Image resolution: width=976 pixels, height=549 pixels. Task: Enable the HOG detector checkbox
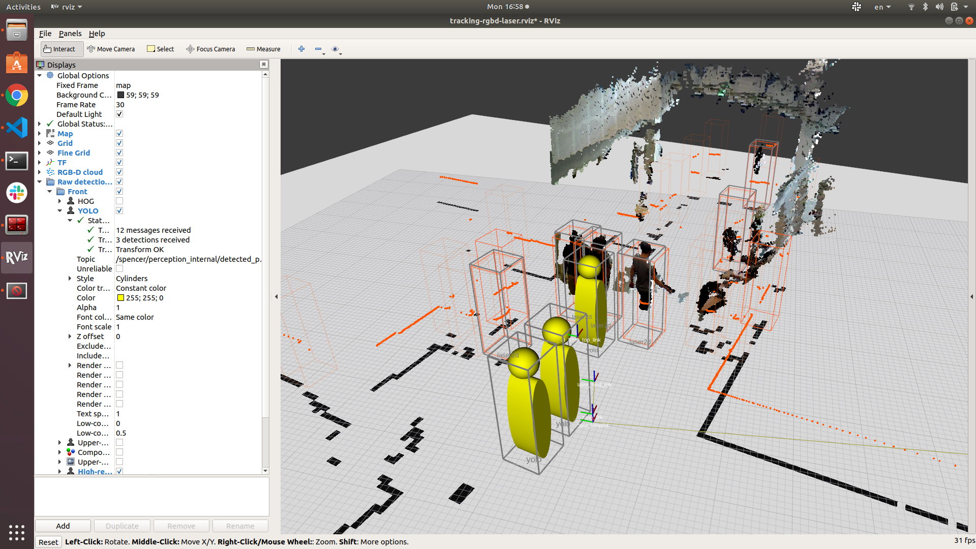pos(119,201)
